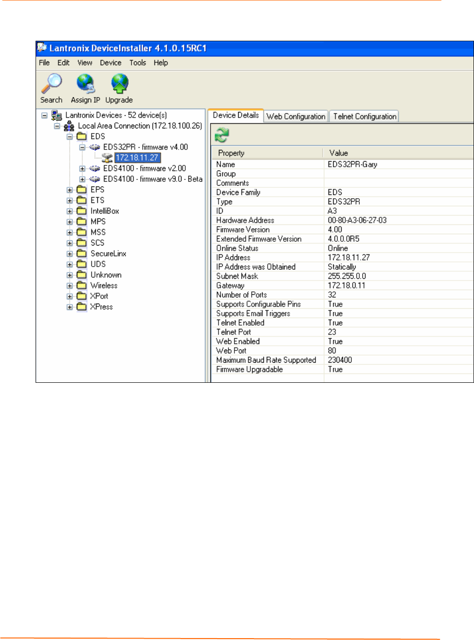
Task: Click the SCS folder icon
Action: click(82, 243)
